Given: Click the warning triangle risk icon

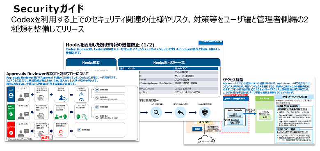Looking at the screenshot, I should pos(81,94).
